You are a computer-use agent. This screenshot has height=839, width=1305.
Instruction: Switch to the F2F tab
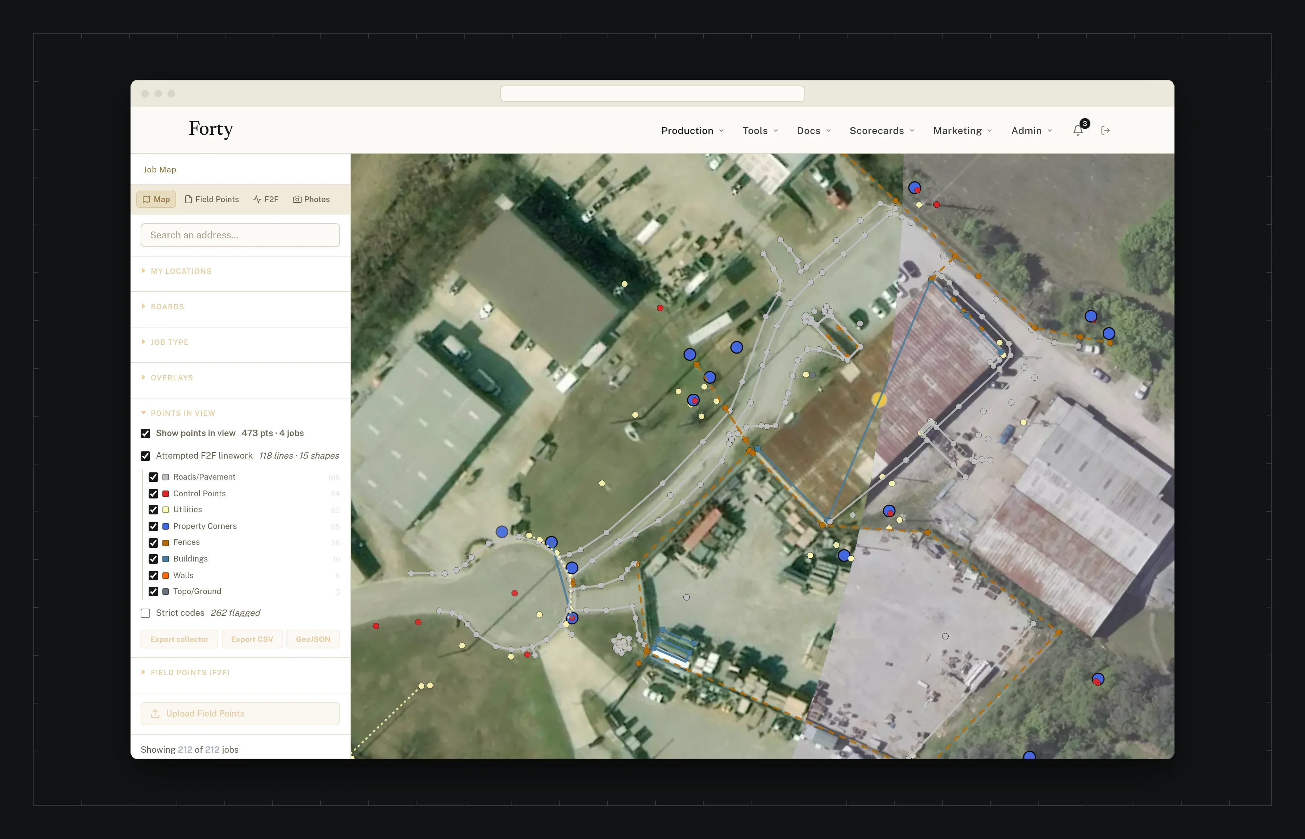(x=266, y=199)
